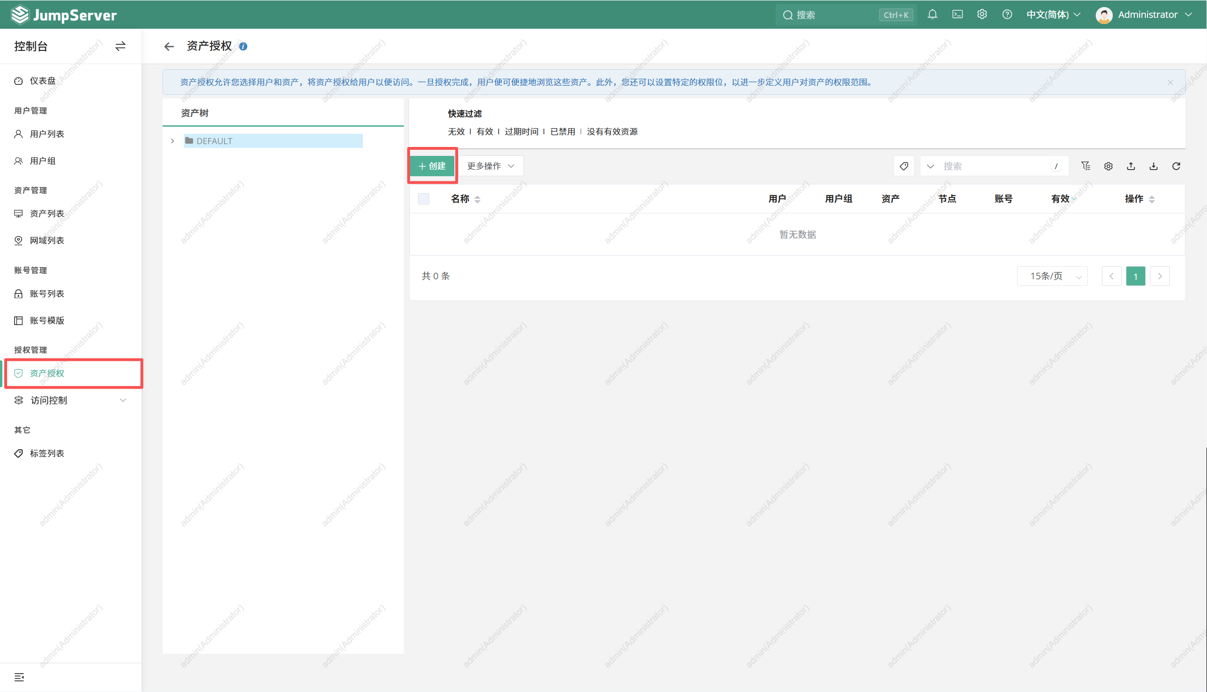Open the 15条/页 page size dropdown
The image size is (1207, 692).
(1051, 276)
